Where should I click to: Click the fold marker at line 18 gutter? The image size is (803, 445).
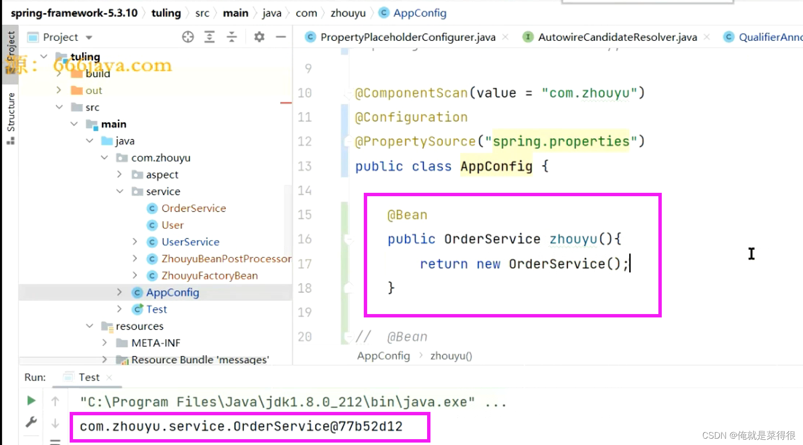tap(348, 288)
